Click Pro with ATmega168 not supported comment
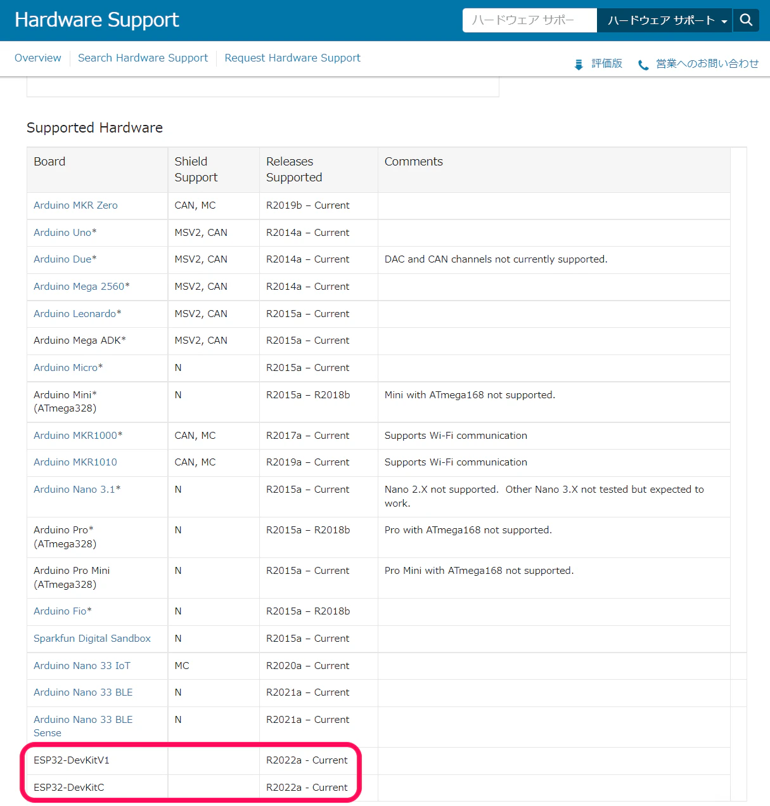Viewport: 770px width, 806px height. (468, 530)
